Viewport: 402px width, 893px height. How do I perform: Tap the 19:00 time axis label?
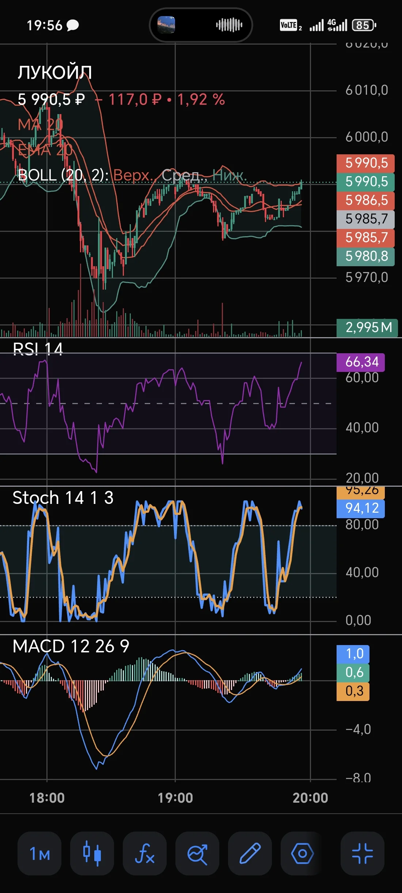175,798
